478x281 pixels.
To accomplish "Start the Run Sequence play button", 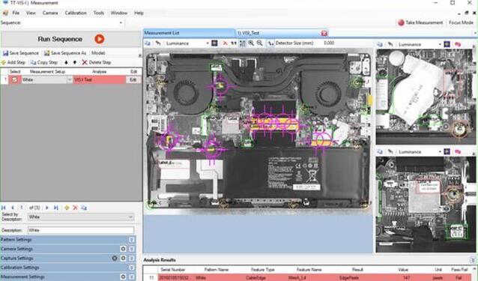I will pyautogui.click(x=100, y=39).
